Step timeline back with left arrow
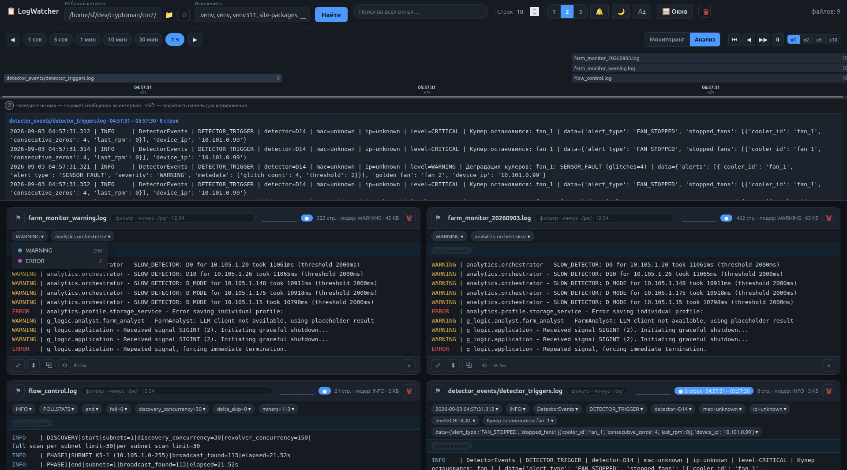The image size is (847, 470). (12, 40)
